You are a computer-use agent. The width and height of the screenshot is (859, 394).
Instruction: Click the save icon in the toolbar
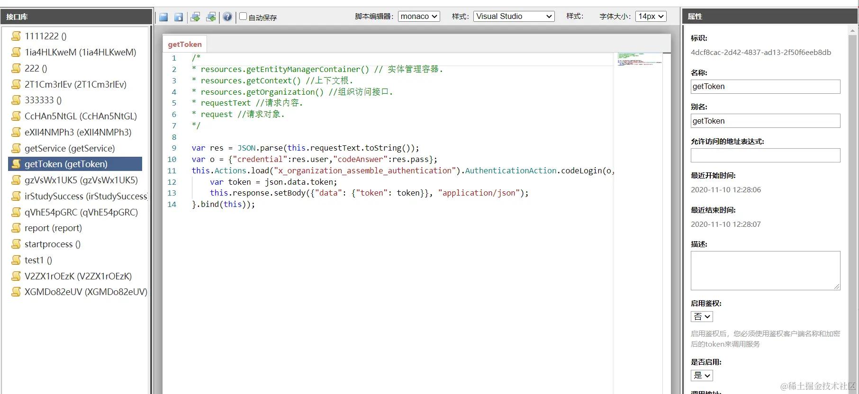(163, 17)
